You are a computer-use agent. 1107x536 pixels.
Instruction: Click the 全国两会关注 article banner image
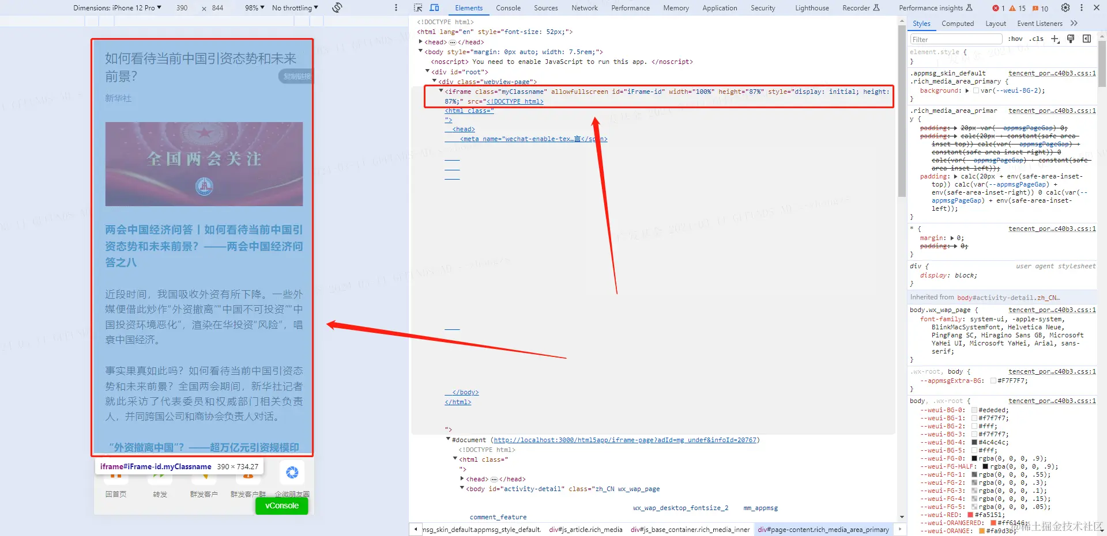(x=204, y=164)
